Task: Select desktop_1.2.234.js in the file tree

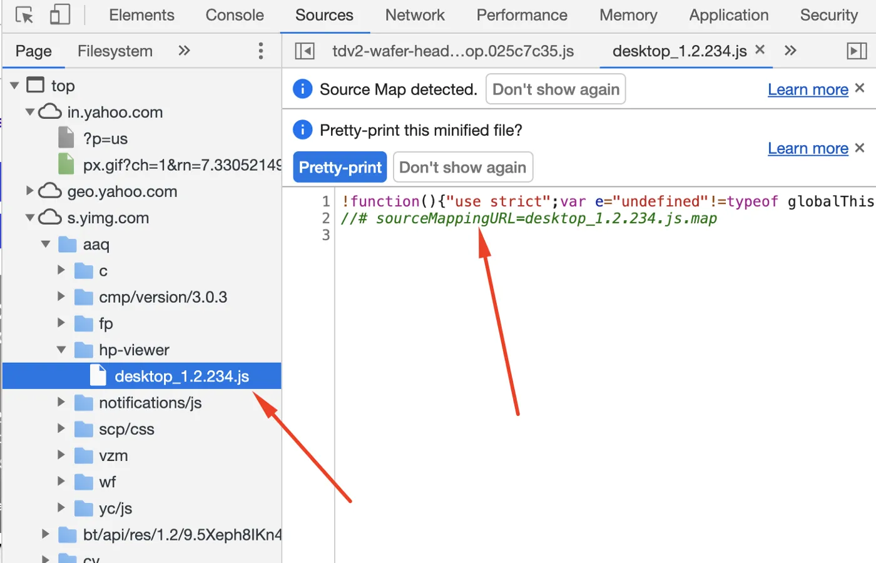Action: (x=142, y=376)
